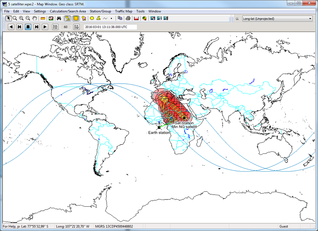Pick the yellow ruler measure tool
The width and height of the screenshot is (318, 231).
(x=43, y=19)
